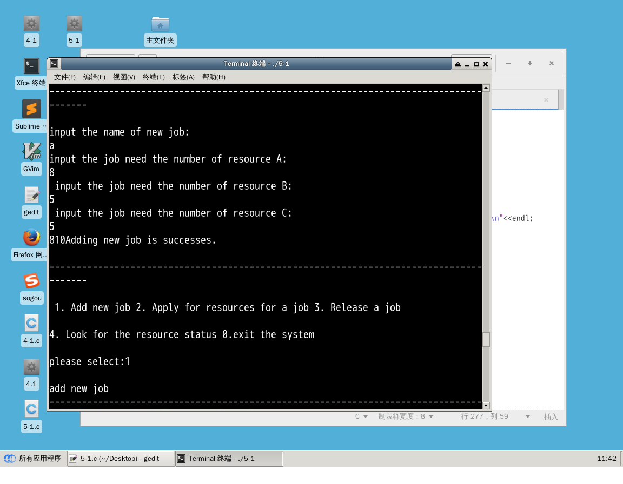Open the 制表符宽度 tab width dropdown
This screenshot has height=484, width=623.
pos(407,416)
